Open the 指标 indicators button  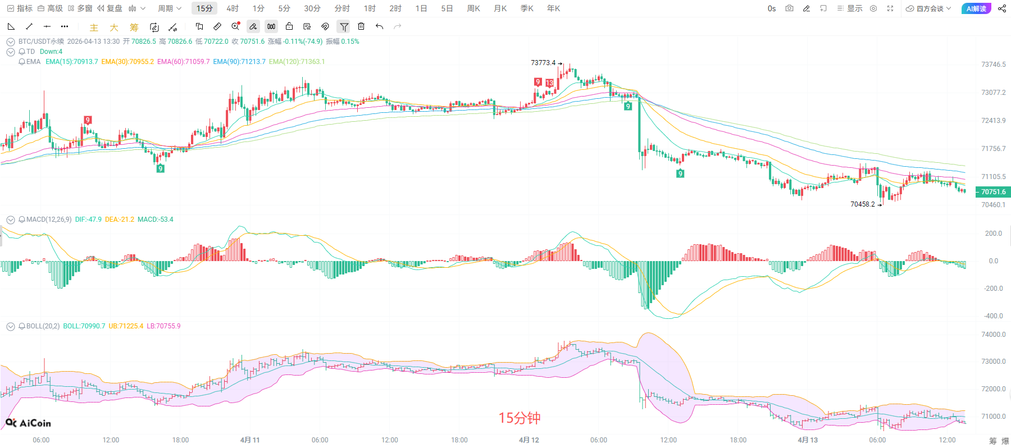click(20, 8)
